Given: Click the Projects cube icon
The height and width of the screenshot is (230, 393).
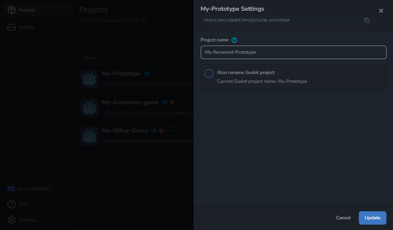Looking at the screenshot, I should click(x=11, y=10).
